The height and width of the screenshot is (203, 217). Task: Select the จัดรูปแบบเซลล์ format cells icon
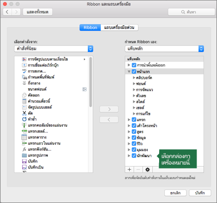coord(24,107)
